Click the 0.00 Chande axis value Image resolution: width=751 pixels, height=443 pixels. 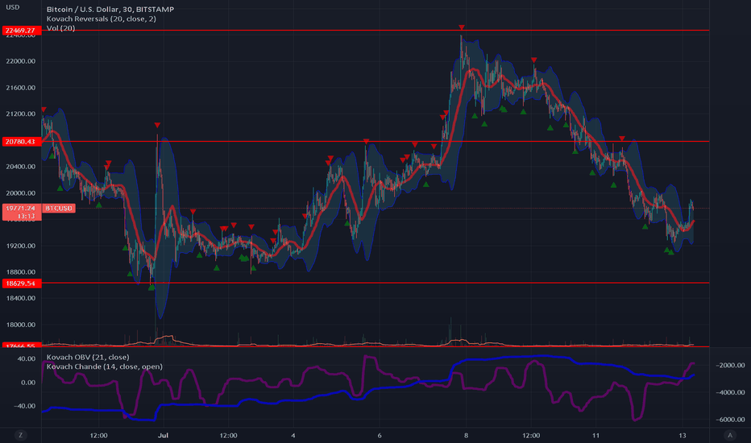(x=28, y=383)
